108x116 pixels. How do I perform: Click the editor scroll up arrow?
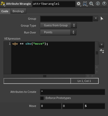click(x=97, y=67)
